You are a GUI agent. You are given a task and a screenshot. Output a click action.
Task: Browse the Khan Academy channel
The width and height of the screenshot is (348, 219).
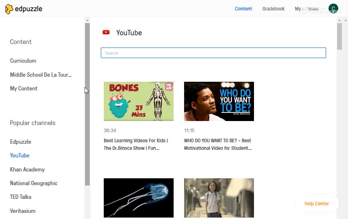point(27,169)
